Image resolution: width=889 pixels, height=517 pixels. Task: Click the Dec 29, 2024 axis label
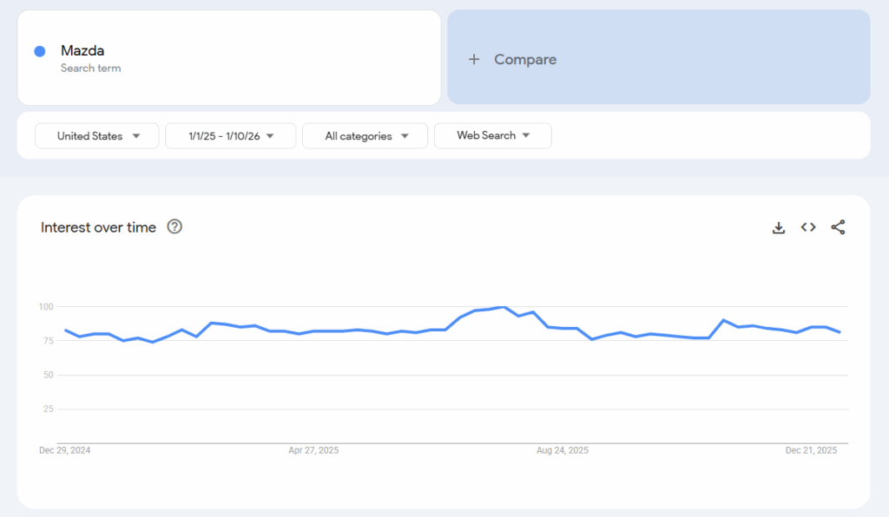67,450
